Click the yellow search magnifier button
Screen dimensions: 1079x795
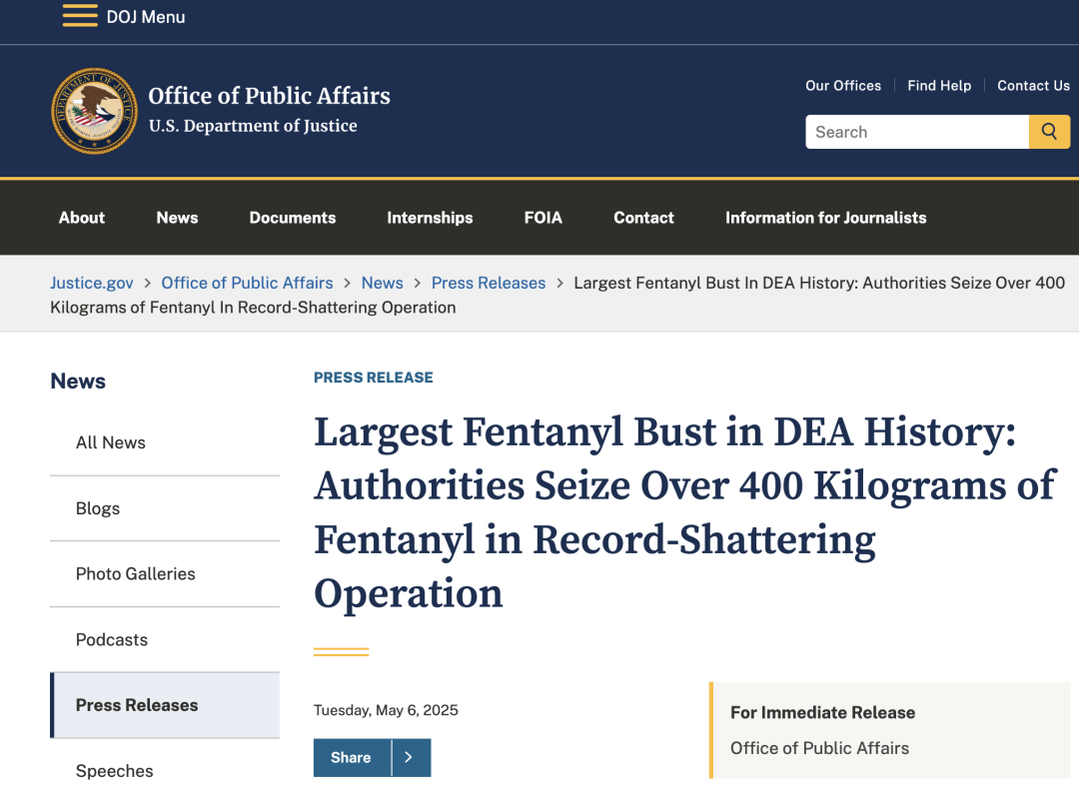pyautogui.click(x=1049, y=132)
